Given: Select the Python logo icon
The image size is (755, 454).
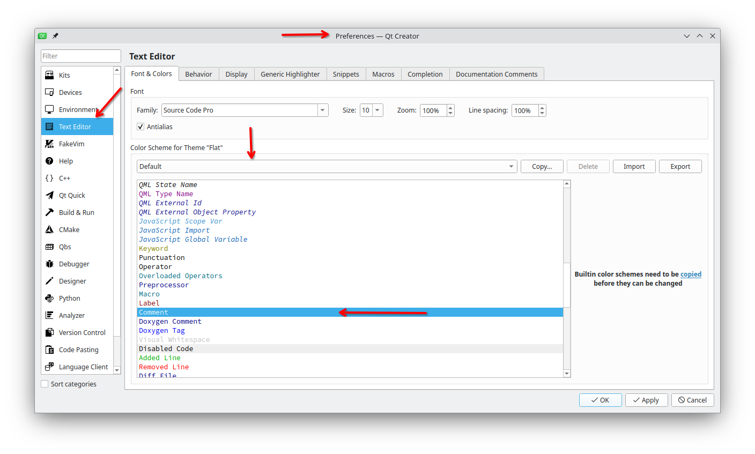Looking at the screenshot, I should (49, 298).
